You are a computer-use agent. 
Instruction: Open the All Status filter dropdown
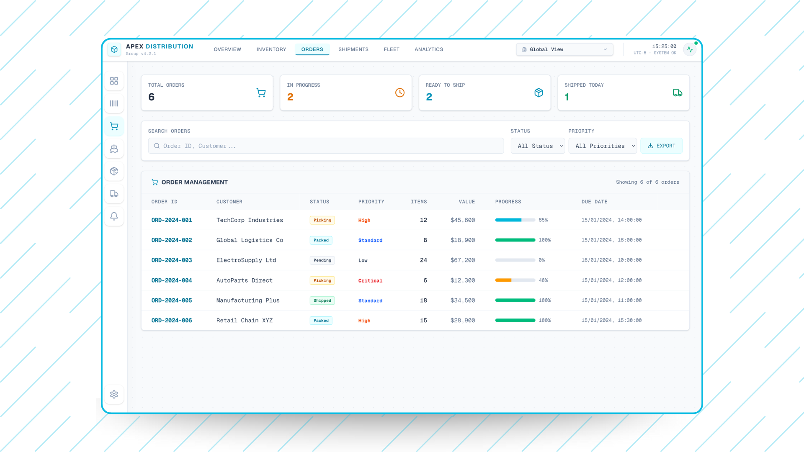pos(538,146)
